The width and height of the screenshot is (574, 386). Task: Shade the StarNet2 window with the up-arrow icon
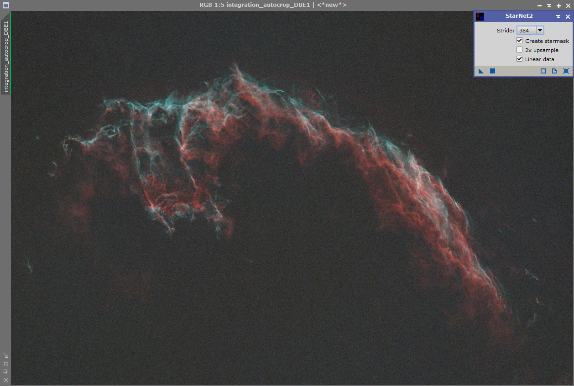[x=558, y=16]
